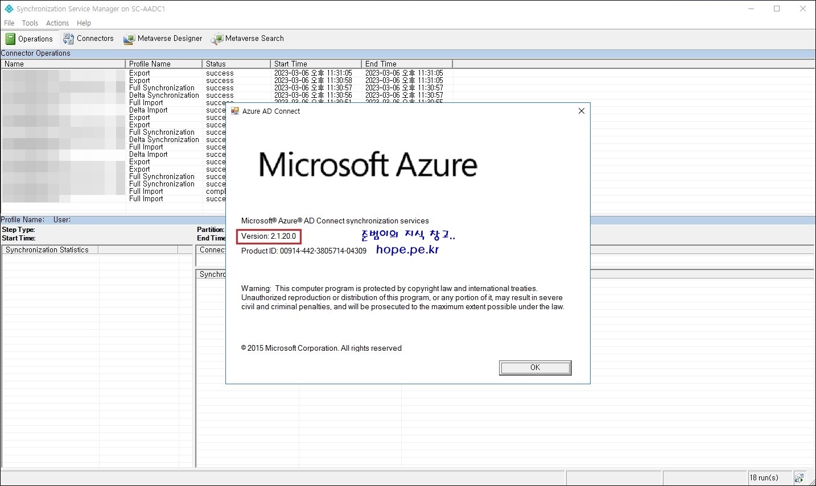Viewport: 816px width, 486px height.
Task: Click the Azure AD Connect dialog icon
Action: [x=235, y=111]
